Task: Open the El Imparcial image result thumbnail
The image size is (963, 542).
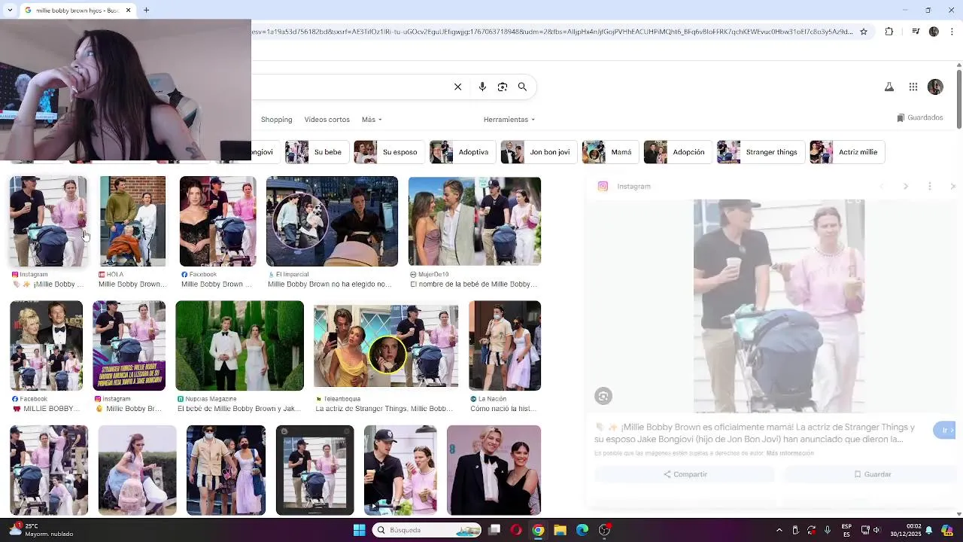Action: coord(332,221)
